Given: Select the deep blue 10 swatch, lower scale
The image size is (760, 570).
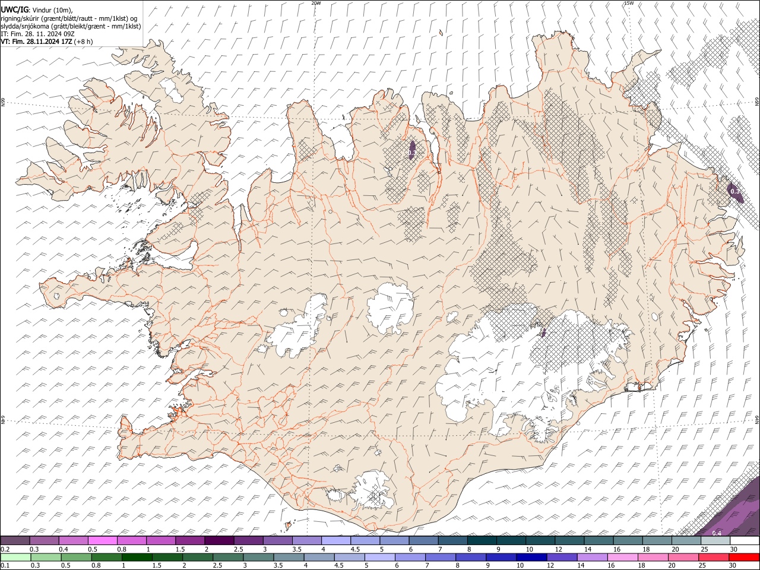Looking at the screenshot, I should (532, 557).
